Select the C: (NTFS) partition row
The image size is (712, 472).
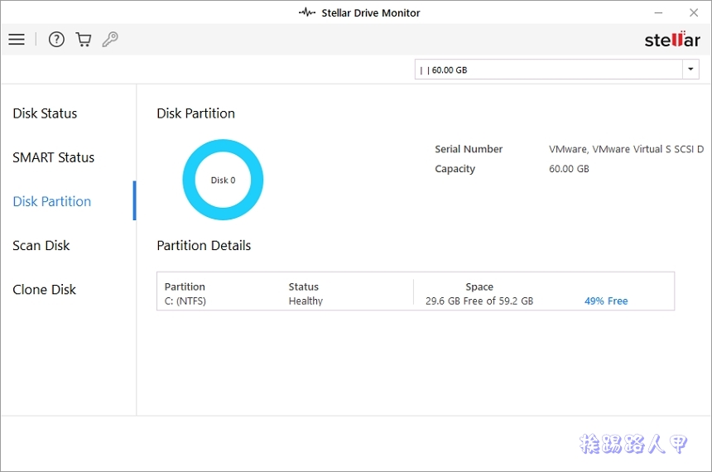[x=185, y=301]
